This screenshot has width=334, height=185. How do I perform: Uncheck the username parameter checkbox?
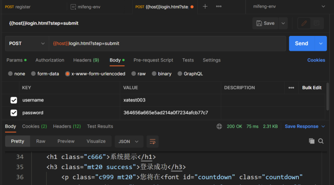click(x=14, y=100)
